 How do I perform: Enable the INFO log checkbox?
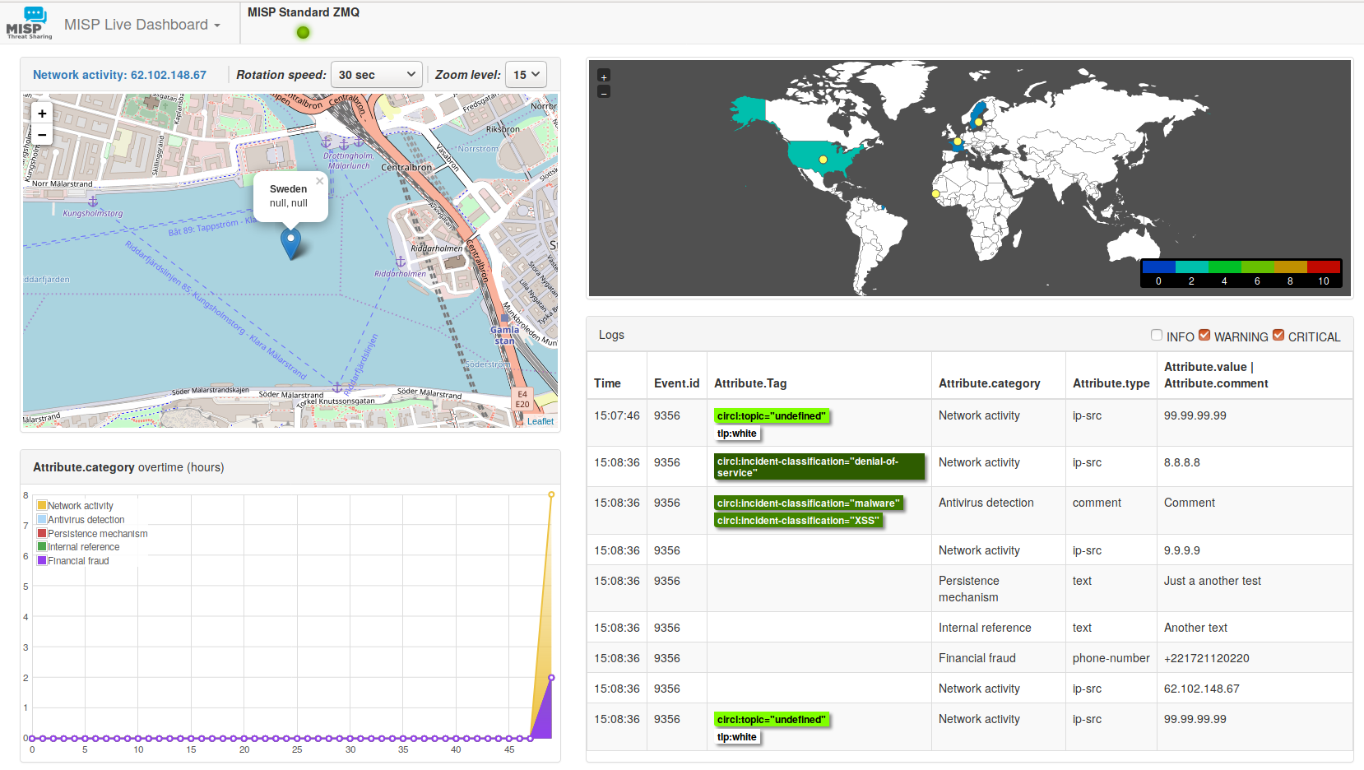point(1157,336)
